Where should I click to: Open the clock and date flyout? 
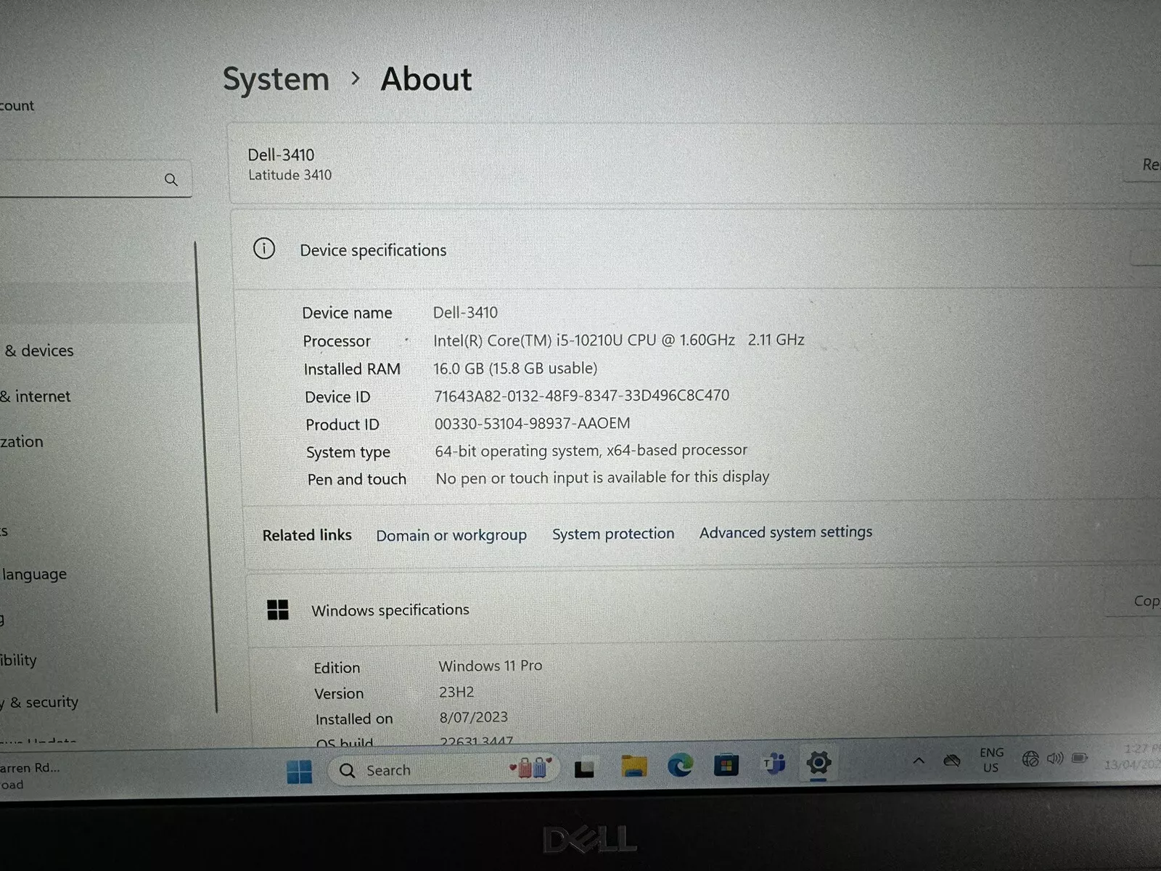(x=1133, y=757)
